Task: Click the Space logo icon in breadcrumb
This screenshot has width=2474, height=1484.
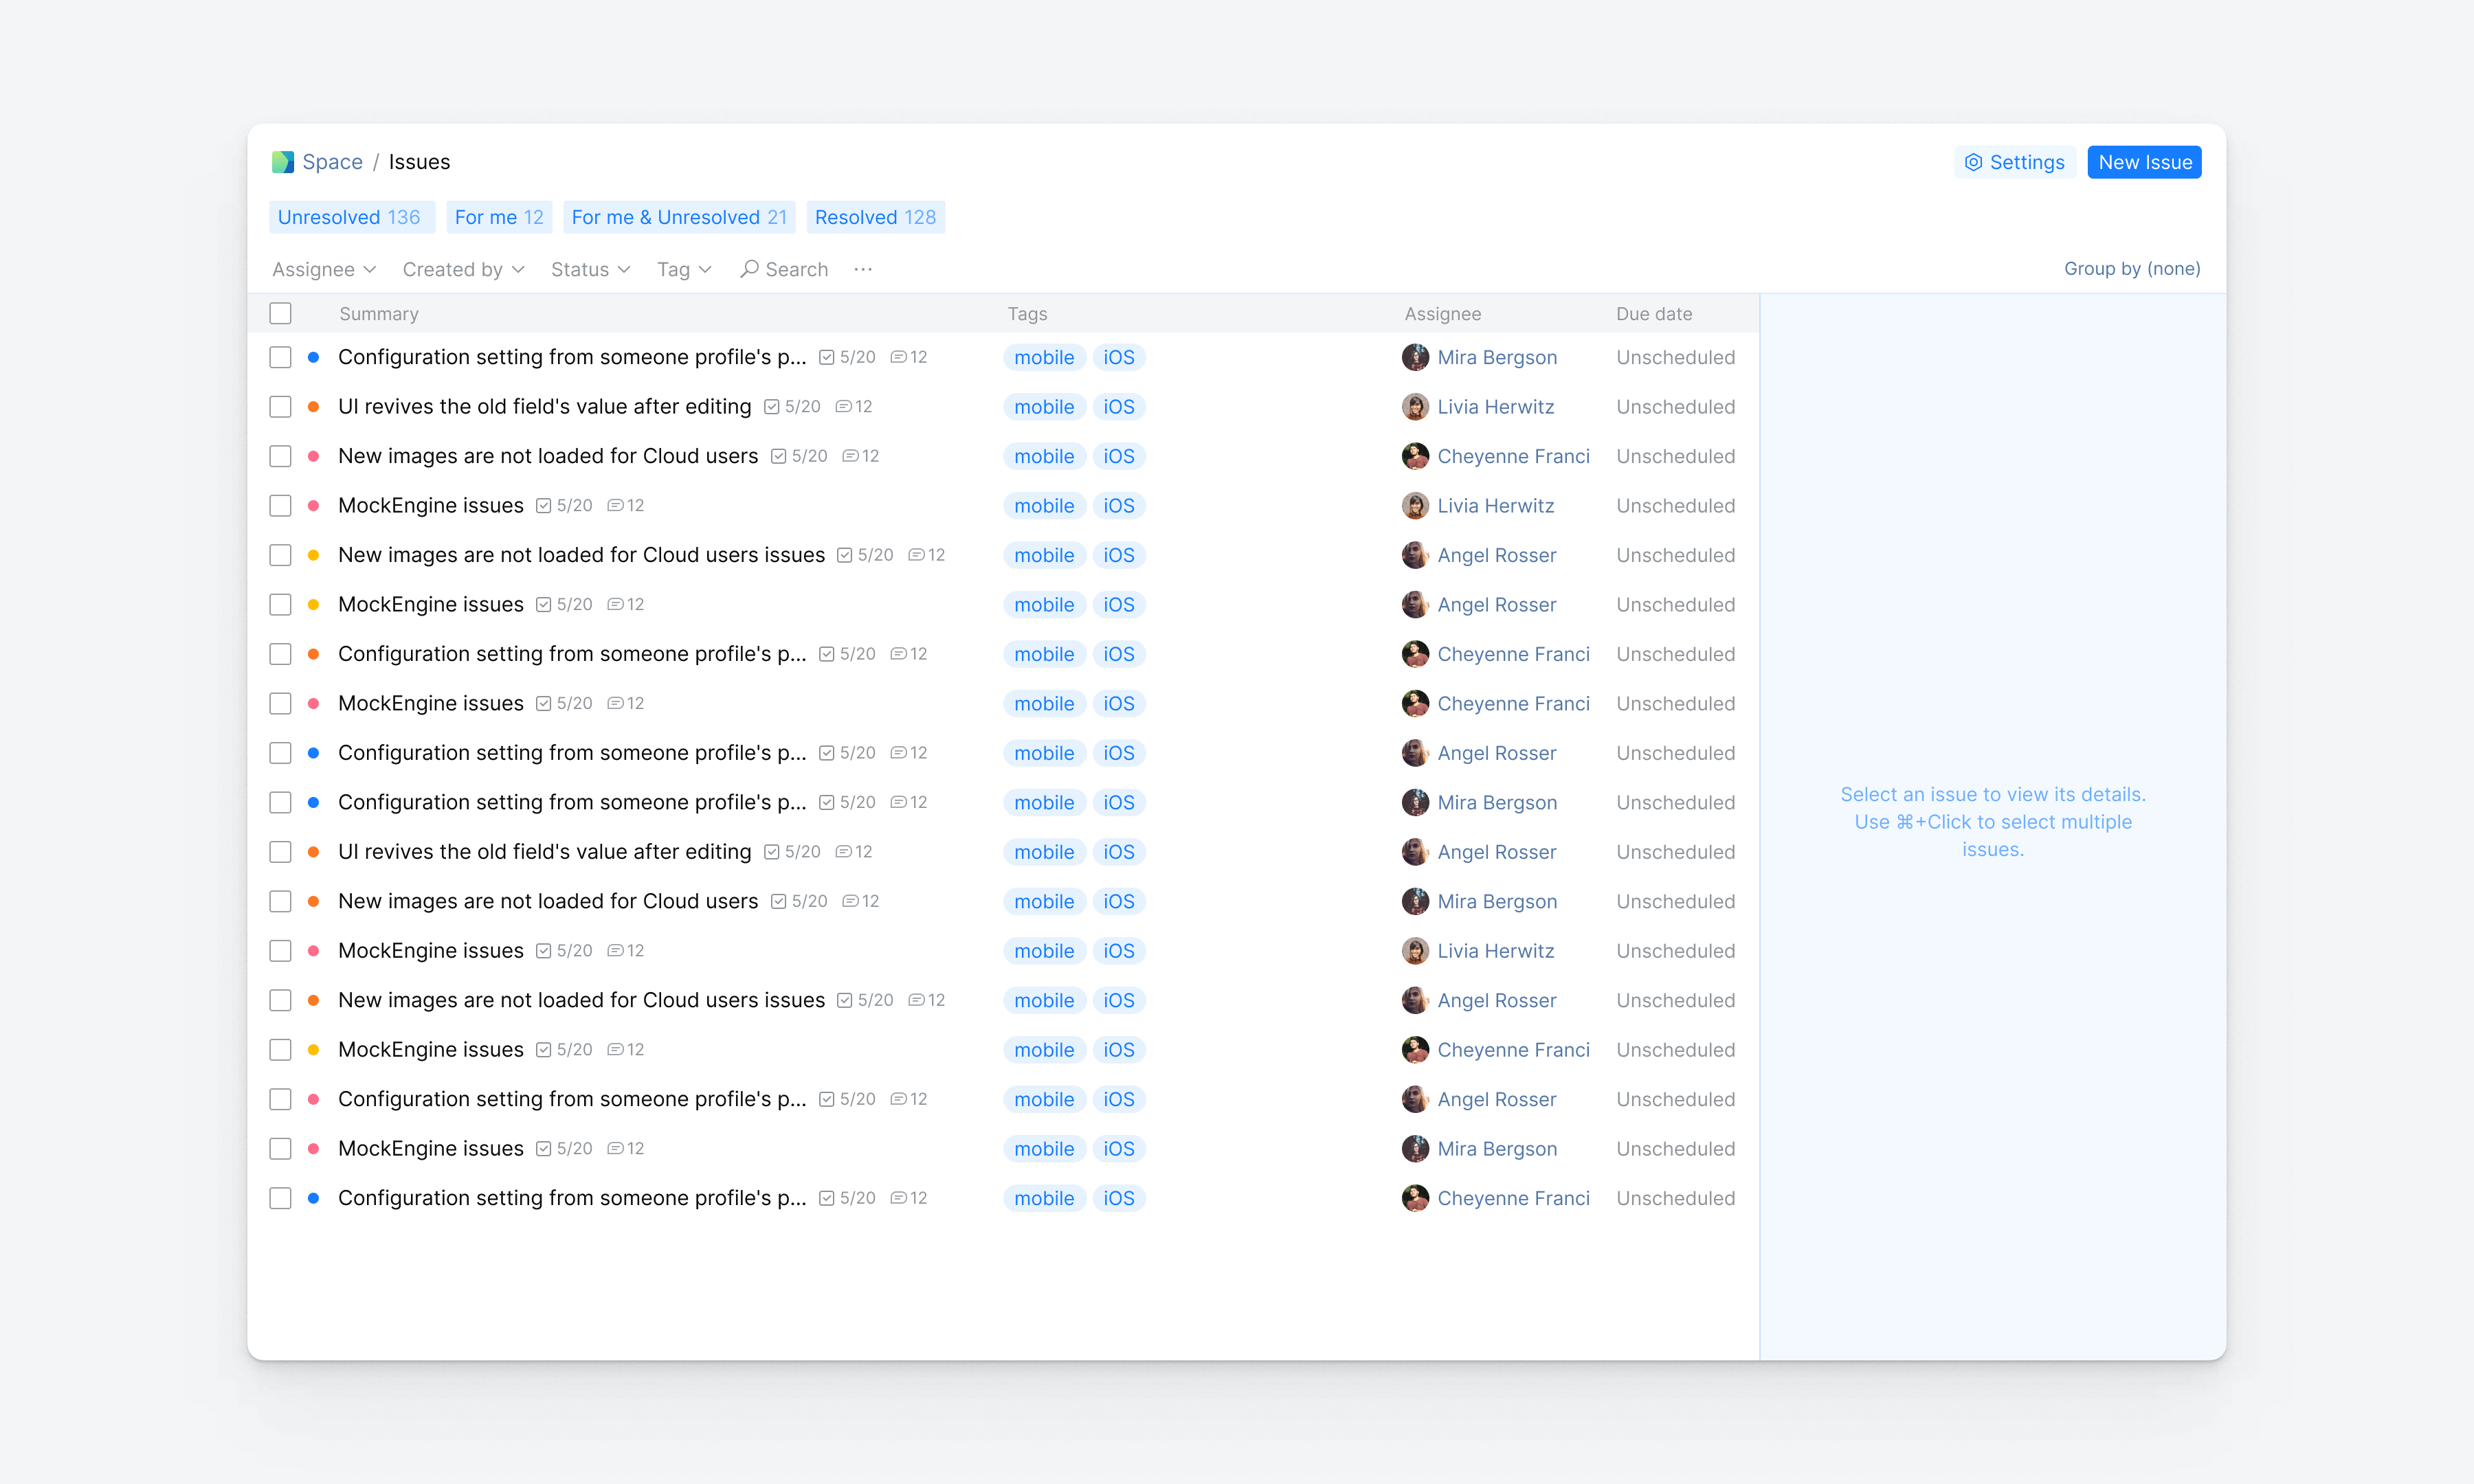Action: pos(282,162)
